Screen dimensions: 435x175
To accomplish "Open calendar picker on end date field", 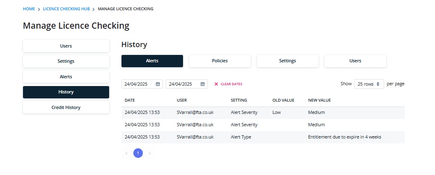I will click(x=202, y=84).
